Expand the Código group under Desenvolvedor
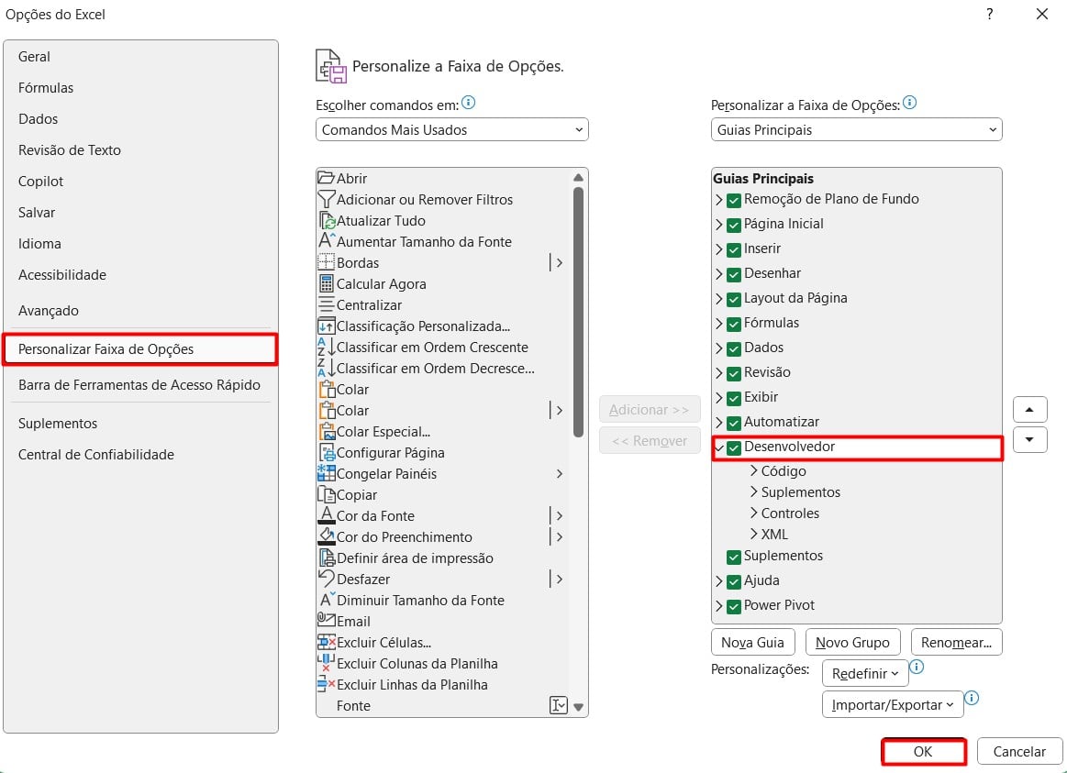The image size is (1067, 773). (754, 471)
